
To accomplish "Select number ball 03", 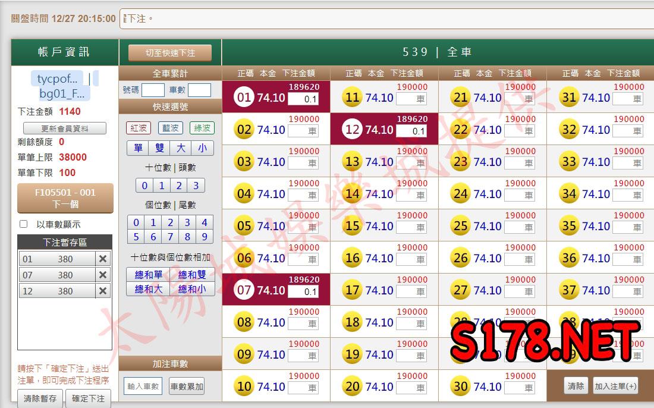I will 244,161.
